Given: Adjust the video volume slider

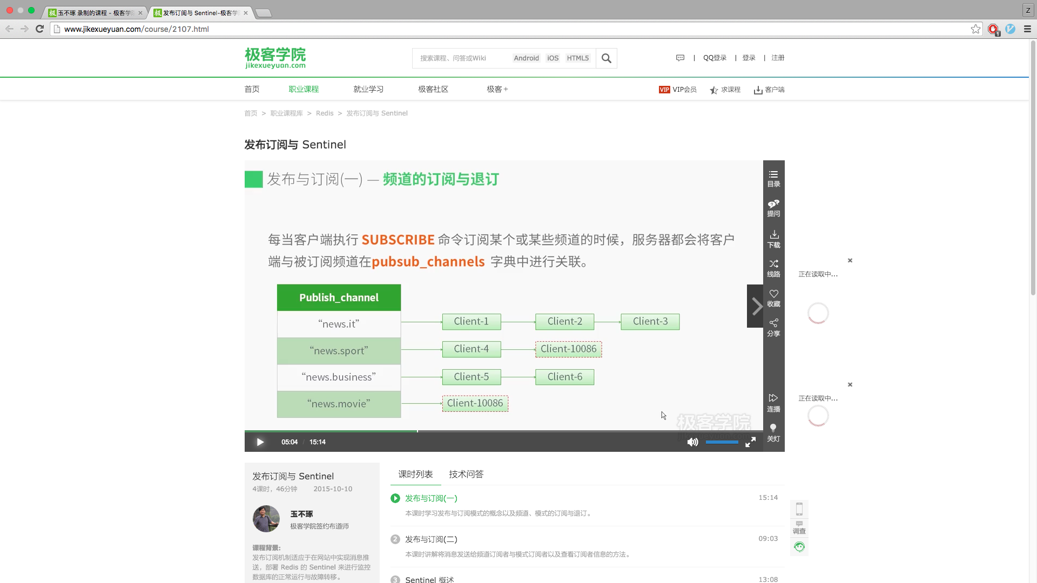Looking at the screenshot, I should (722, 442).
